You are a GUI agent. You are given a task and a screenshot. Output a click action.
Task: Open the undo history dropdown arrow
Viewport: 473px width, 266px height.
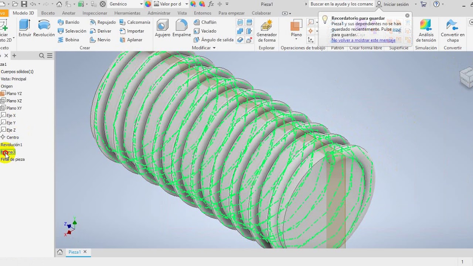(39, 4)
